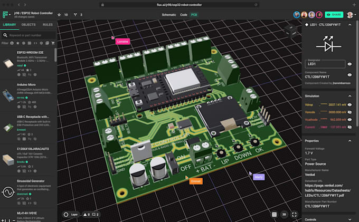Image resolution: width=359 pixels, height=222 pixels.
Task: Toggle visibility of Vcathode probe
Action: click(x=349, y=120)
